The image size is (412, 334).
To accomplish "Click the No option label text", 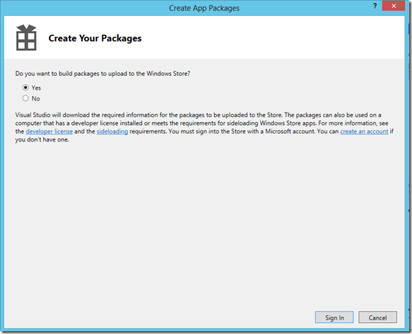I will coord(36,99).
